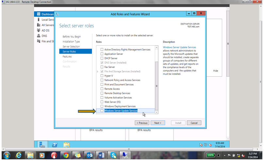Expand File And Storage Services node
The image size is (264, 161).
coord(97,71)
